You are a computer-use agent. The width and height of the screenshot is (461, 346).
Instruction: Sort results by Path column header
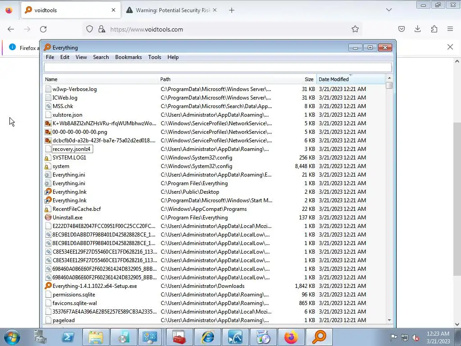tap(215, 79)
